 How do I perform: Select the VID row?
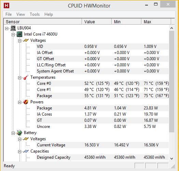pyautogui.click(x=102, y=47)
